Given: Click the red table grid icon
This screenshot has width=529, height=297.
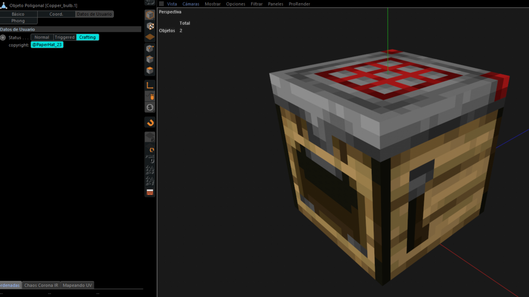Looking at the screenshot, I should point(150,192).
